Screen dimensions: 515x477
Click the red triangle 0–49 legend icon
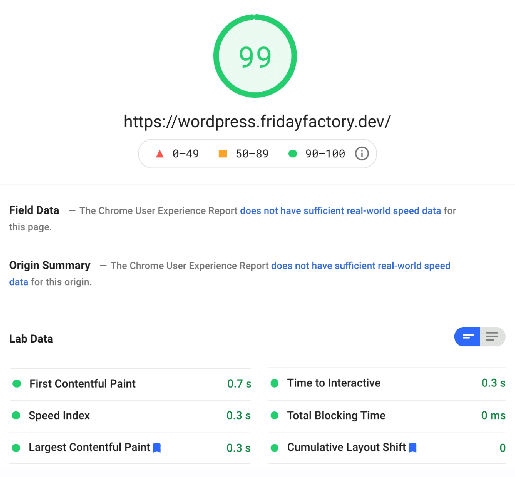point(160,154)
